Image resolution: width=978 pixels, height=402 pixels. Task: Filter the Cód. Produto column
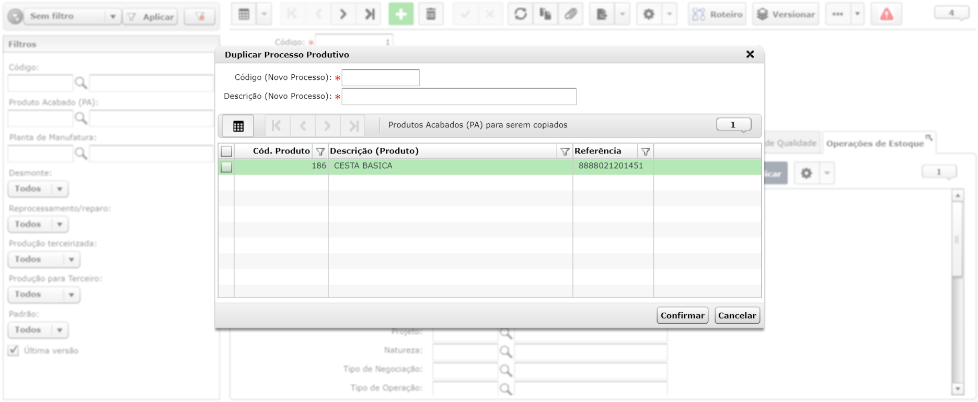click(x=320, y=151)
